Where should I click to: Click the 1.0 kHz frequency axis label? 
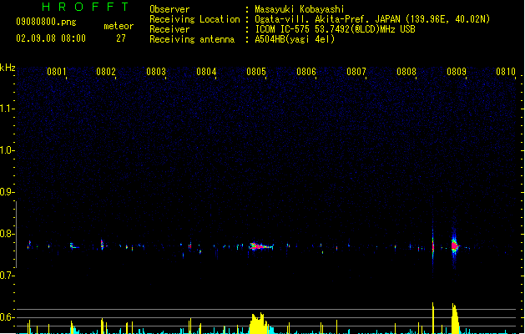coord(7,150)
